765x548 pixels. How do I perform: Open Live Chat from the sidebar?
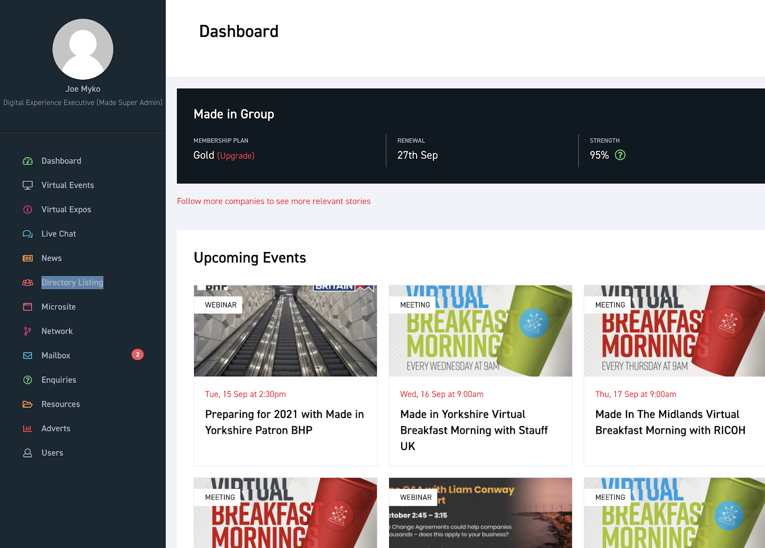click(59, 234)
